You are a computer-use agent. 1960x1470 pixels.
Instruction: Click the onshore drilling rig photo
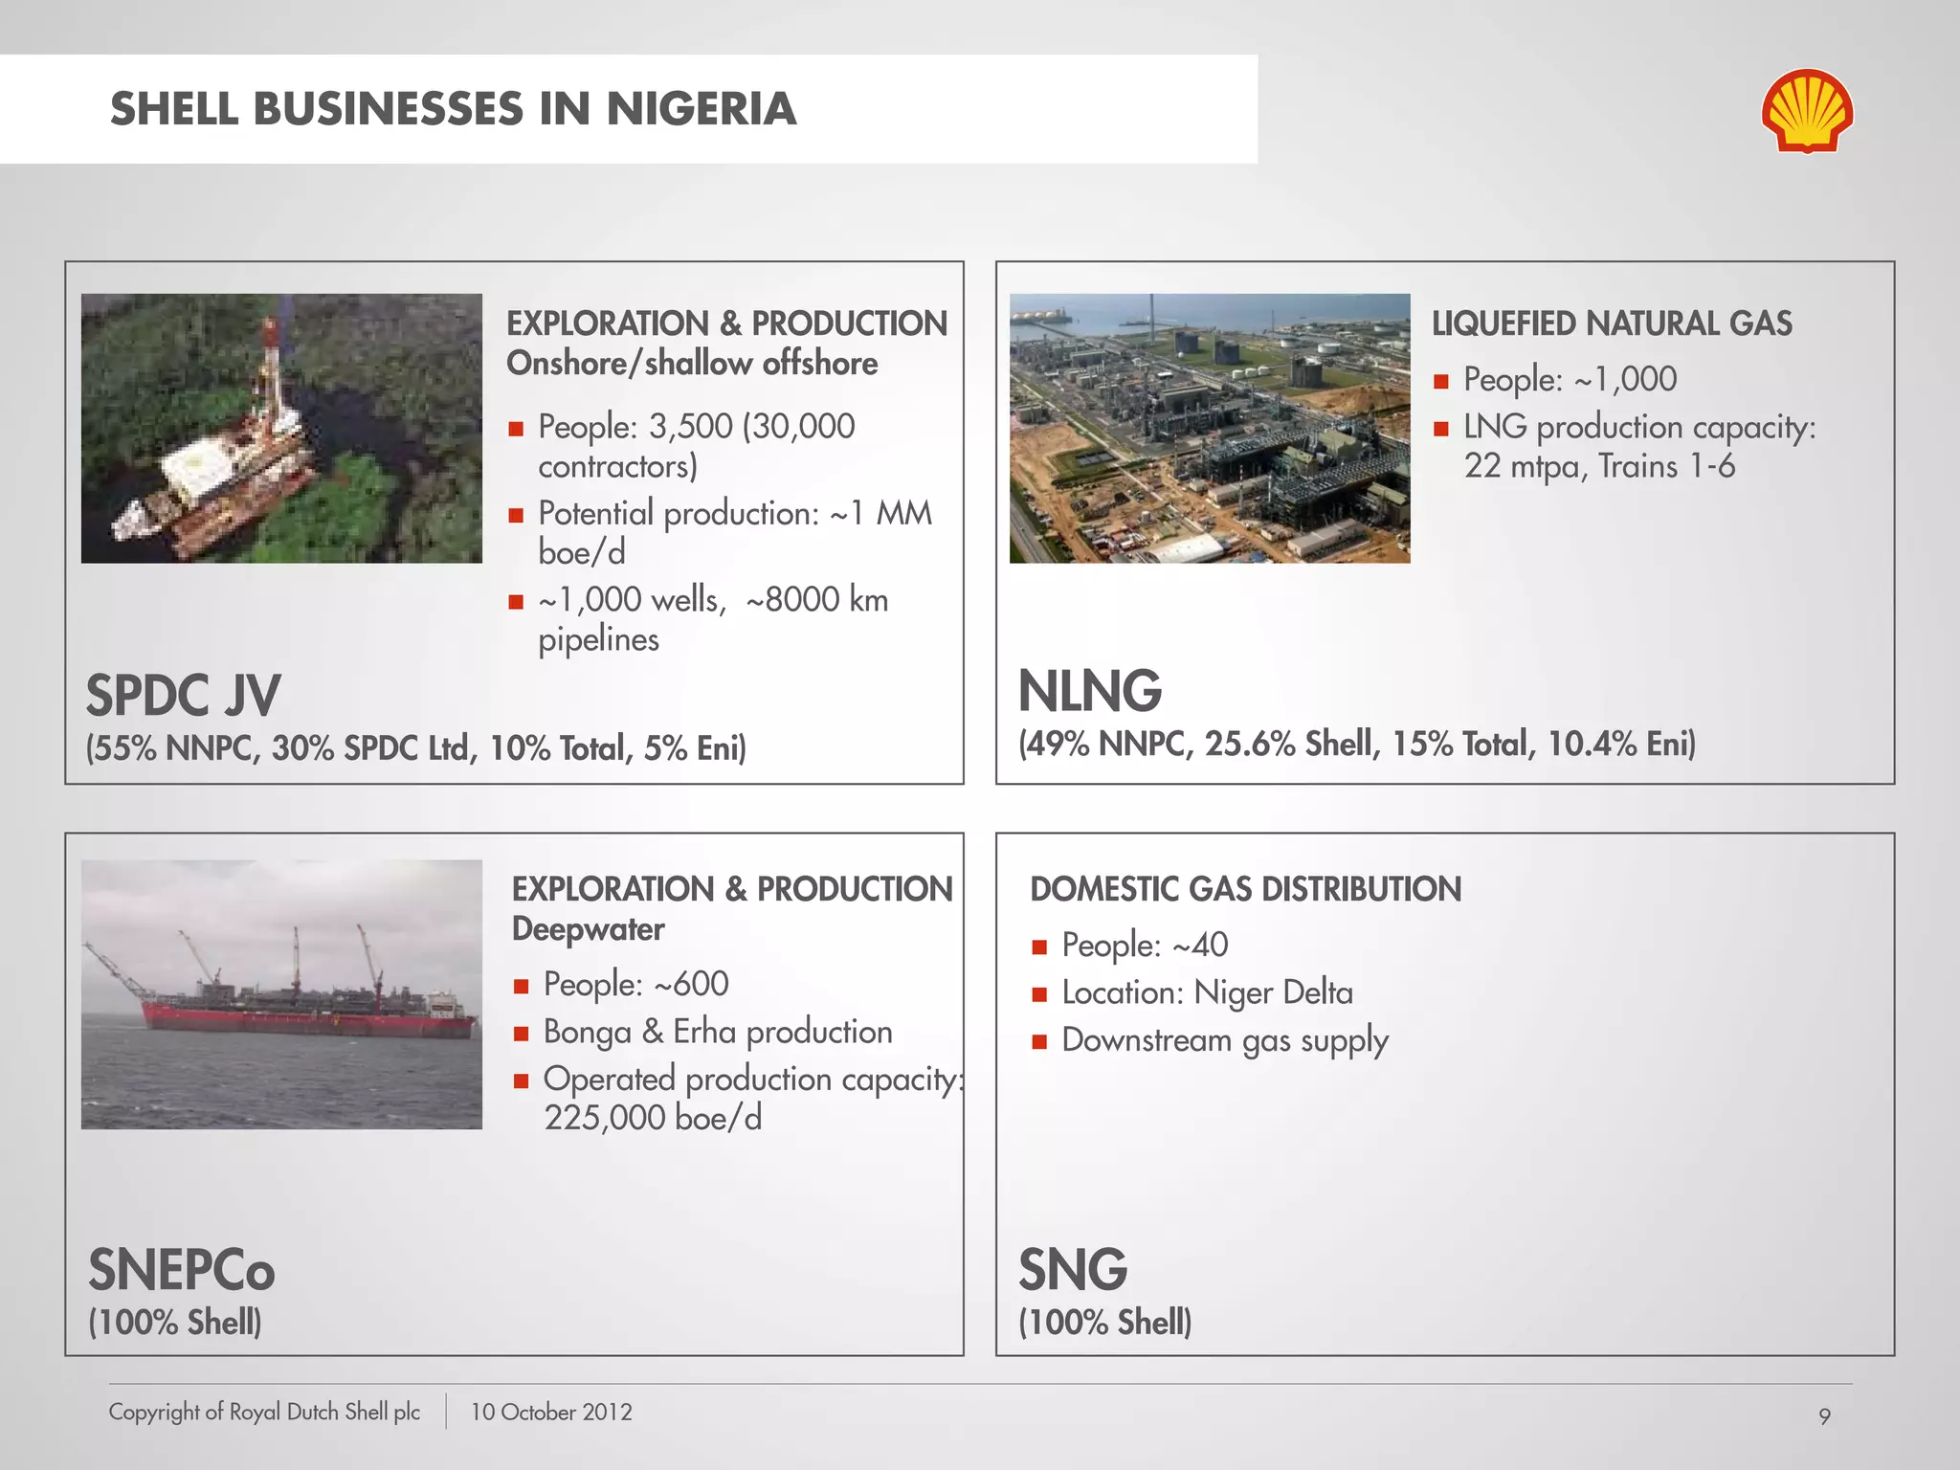[x=281, y=428]
